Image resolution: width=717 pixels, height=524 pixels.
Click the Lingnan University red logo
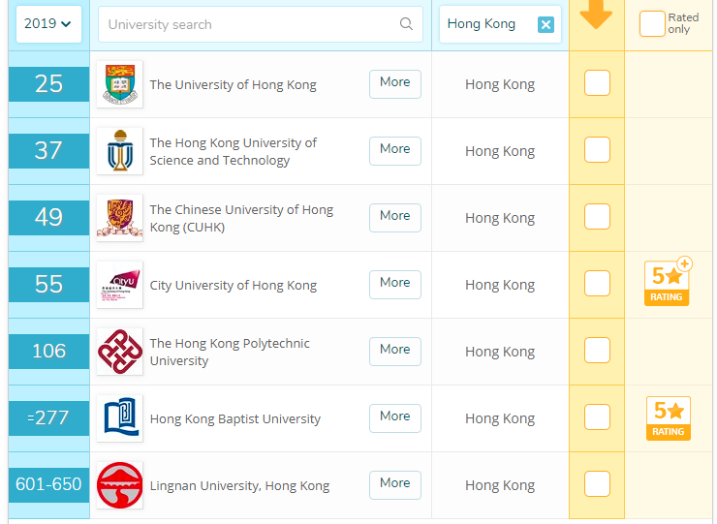(119, 485)
